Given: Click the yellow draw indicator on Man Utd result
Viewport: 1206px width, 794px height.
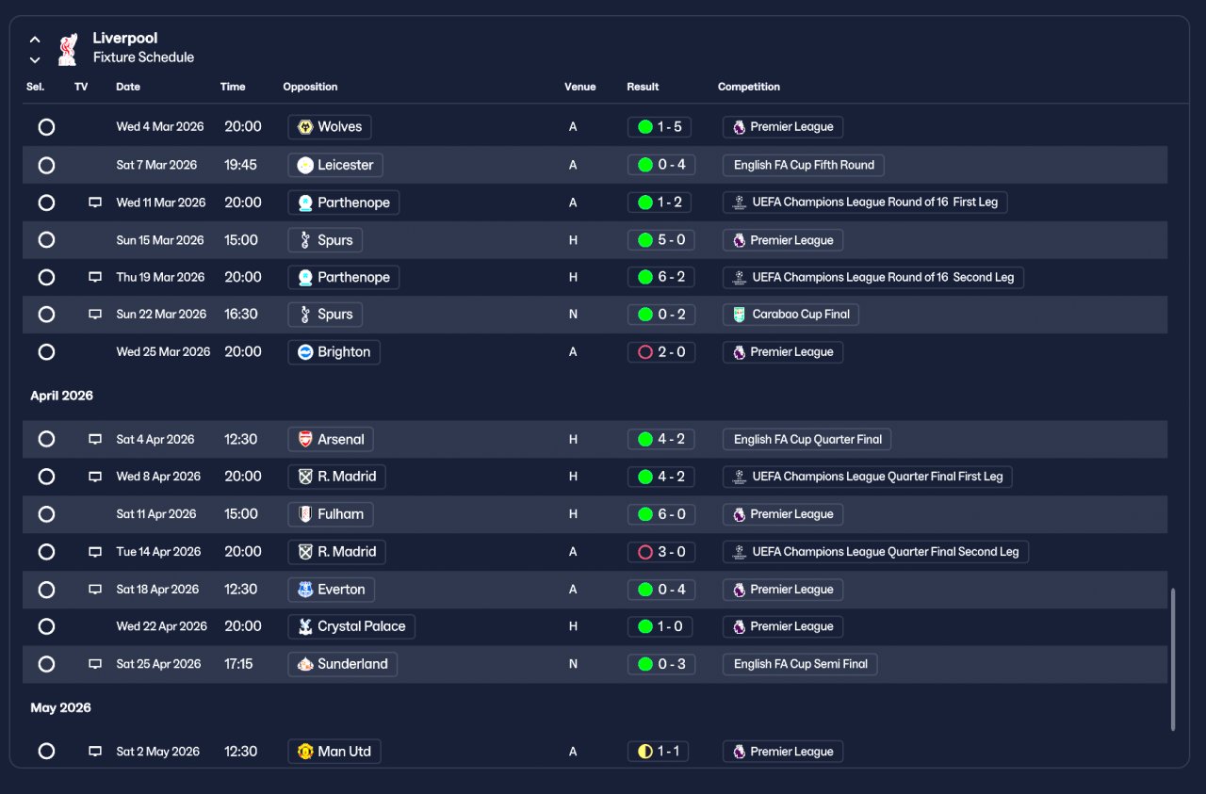Looking at the screenshot, I should tap(645, 752).
